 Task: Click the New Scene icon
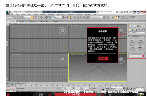pyautogui.click(x=11, y=12)
